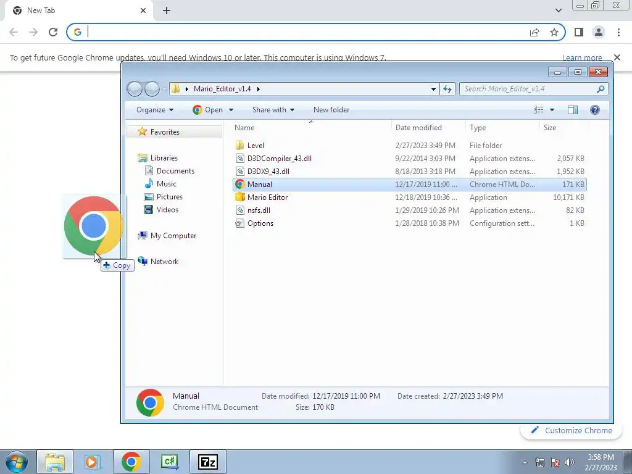Click Chrome back navigation arrow

point(14,32)
